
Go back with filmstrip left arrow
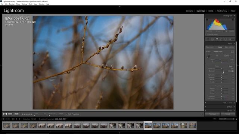click(16, 119)
